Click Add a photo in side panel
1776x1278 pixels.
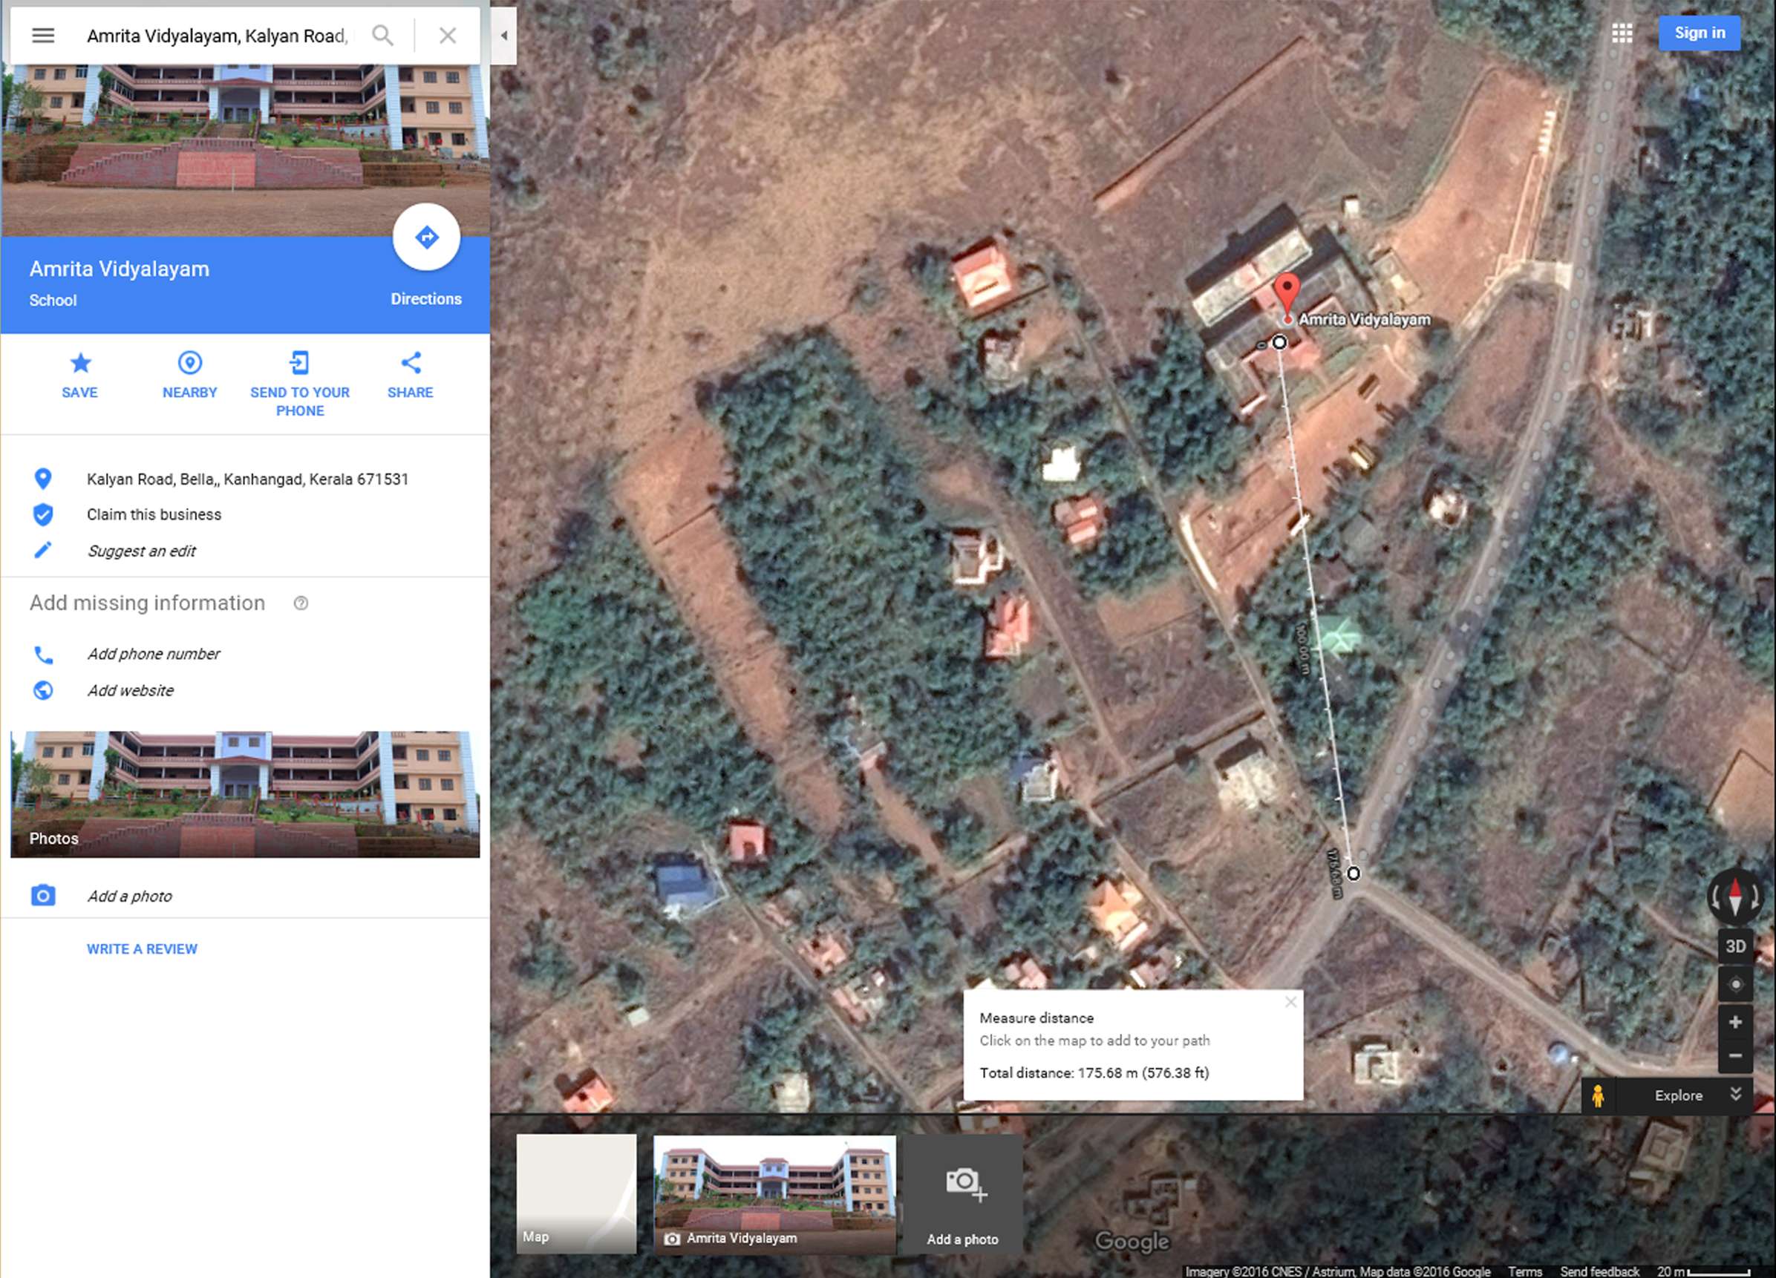point(129,896)
